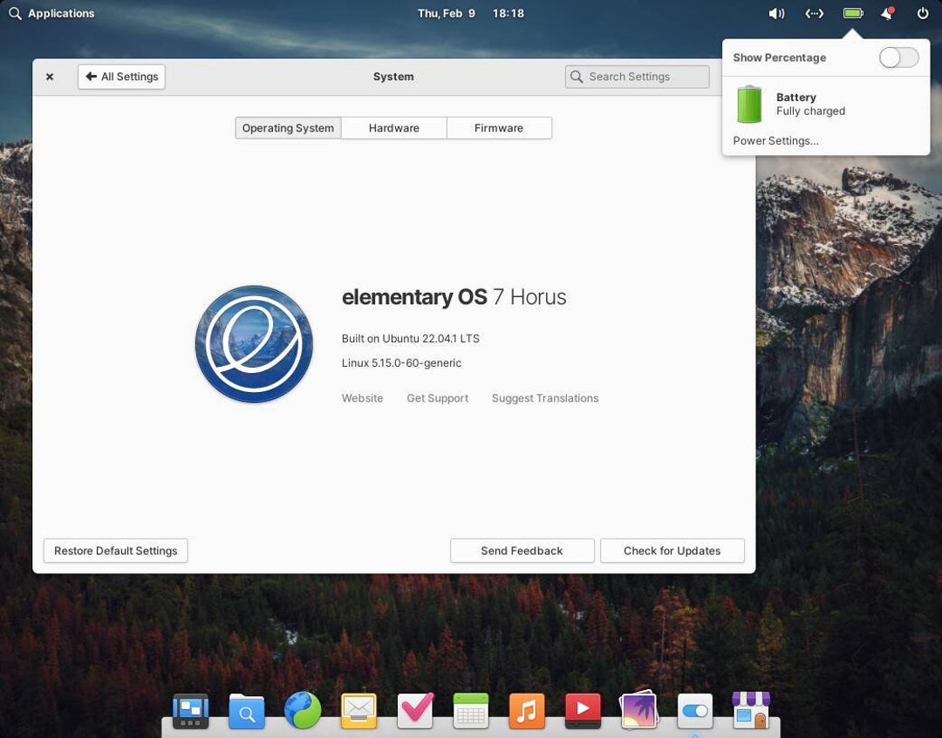Open AppCenter from the dock
942x738 pixels.
[750, 711]
